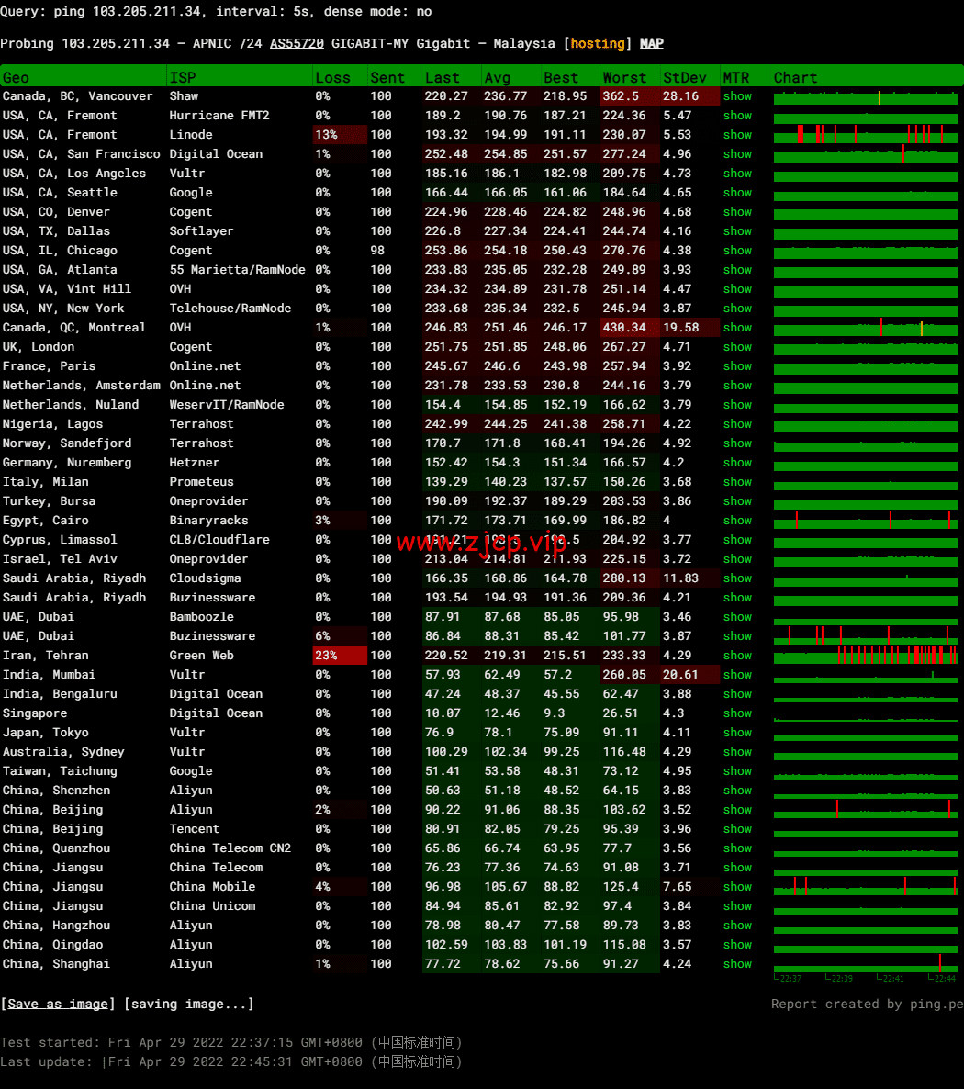Show MTR for Atlanta RamNode
Image resolution: width=964 pixels, height=1089 pixels.
pos(737,270)
